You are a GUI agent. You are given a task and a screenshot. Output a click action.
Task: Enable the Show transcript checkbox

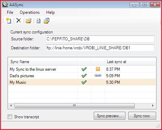tap(10, 117)
